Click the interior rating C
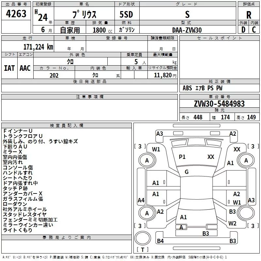The image size is (261, 261). [254, 30]
